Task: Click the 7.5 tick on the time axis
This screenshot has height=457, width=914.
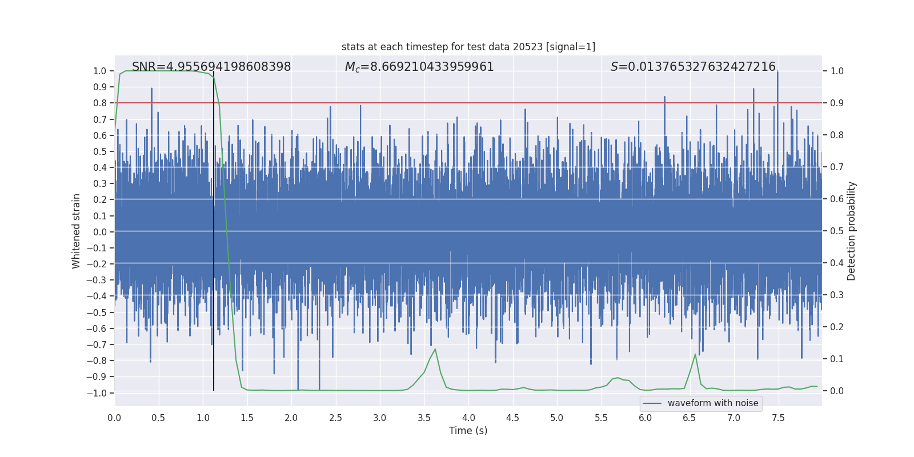Action: pos(778,418)
